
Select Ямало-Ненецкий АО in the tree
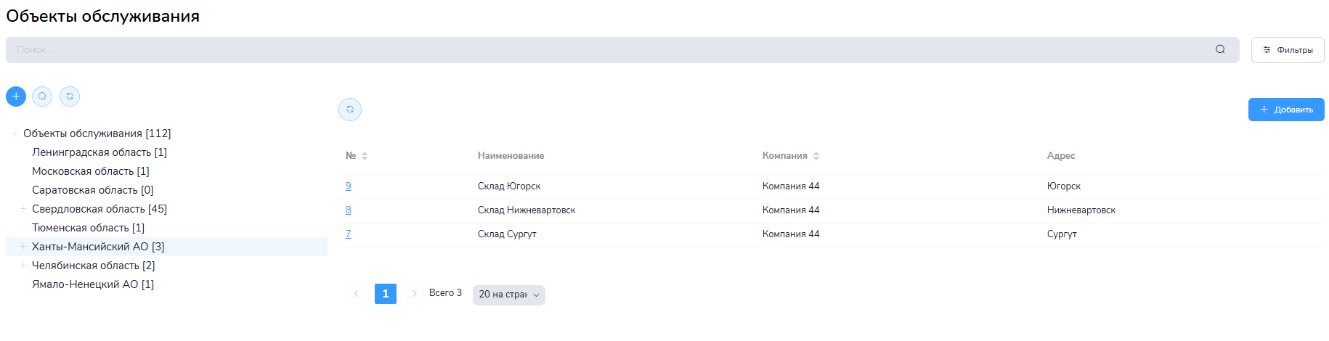[x=92, y=284]
